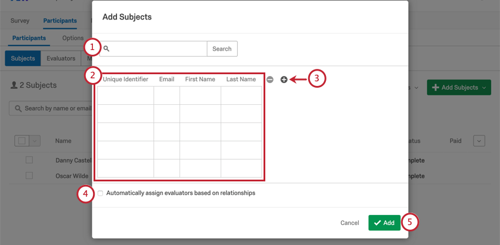The image size is (500, 245).
Task: Click the remove column minus icon
Action: coord(270,80)
